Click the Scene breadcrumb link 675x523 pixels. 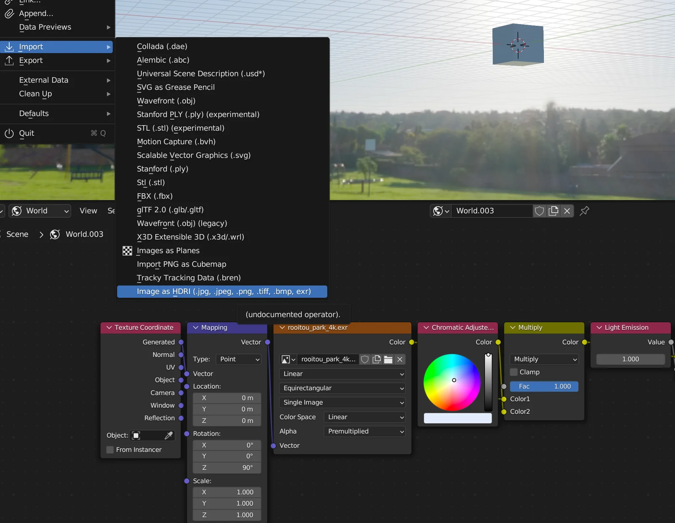tap(17, 234)
